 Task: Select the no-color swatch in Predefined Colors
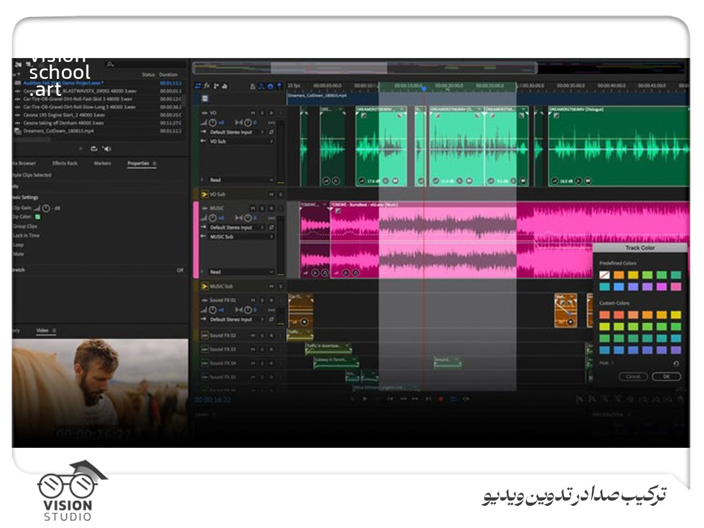point(604,275)
